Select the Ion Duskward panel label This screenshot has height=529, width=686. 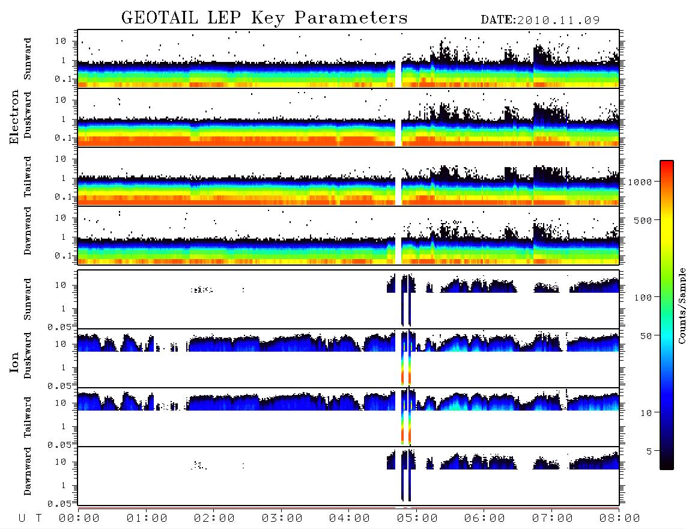[28, 355]
